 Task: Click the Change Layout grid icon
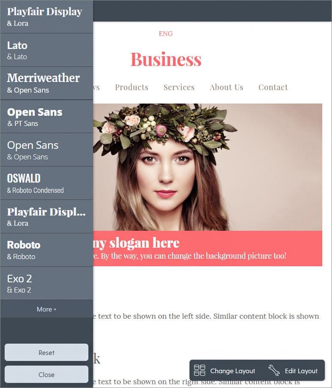point(200,370)
